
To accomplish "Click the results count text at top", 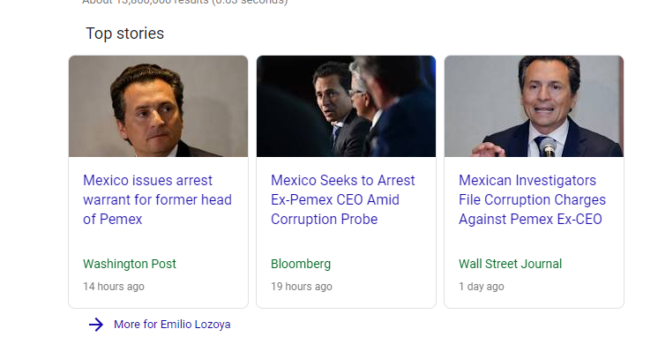I will point(185,2).
